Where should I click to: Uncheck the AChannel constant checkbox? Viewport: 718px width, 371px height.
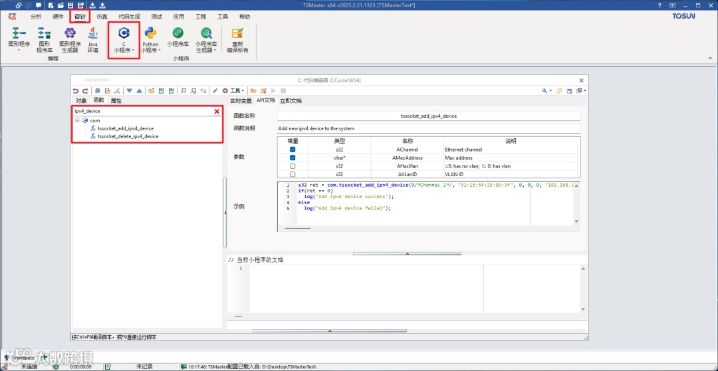[293, 150]
